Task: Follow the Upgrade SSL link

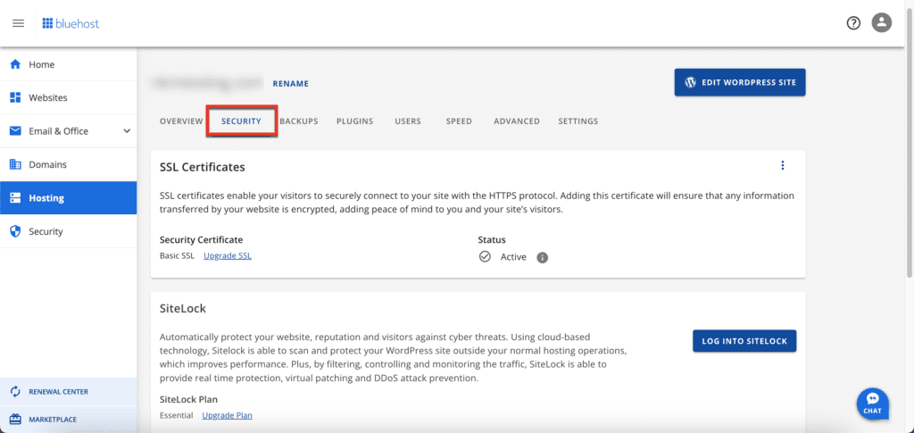Action: (228, 255)
